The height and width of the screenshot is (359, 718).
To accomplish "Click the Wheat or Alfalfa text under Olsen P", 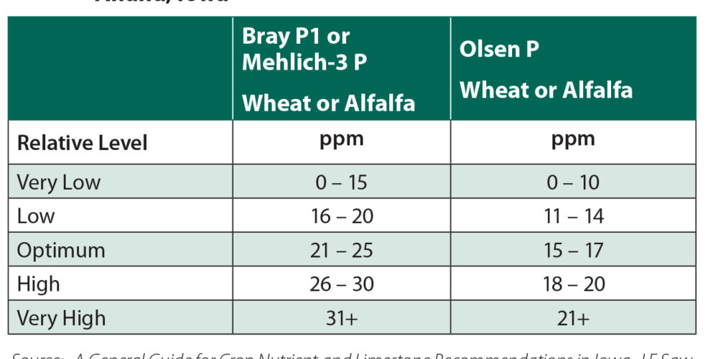I will [546, 90].
